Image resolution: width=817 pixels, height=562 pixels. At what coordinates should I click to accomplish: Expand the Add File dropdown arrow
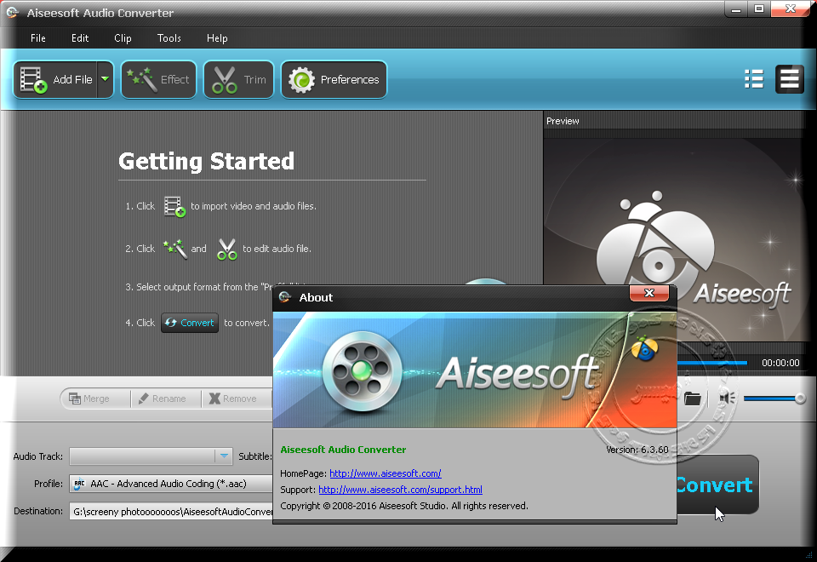[106, 80]
